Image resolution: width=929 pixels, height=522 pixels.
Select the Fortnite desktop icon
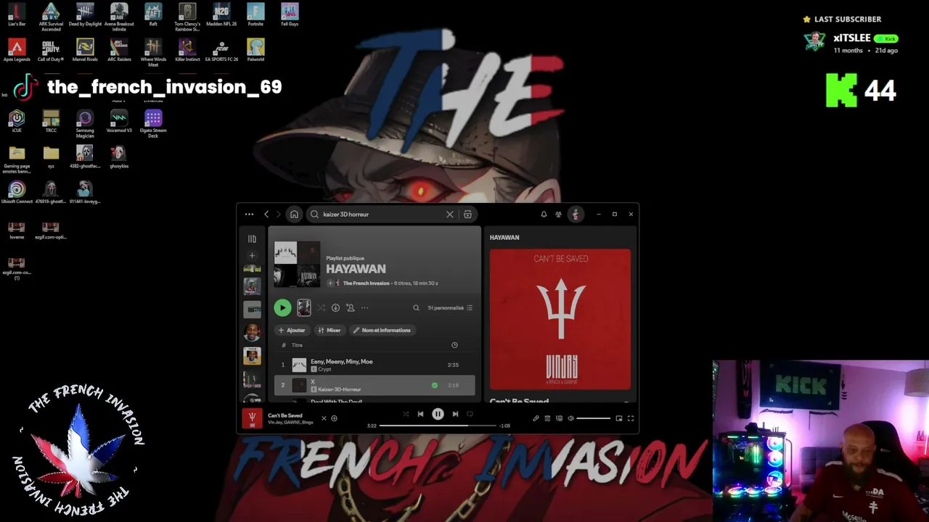point(255,14)
